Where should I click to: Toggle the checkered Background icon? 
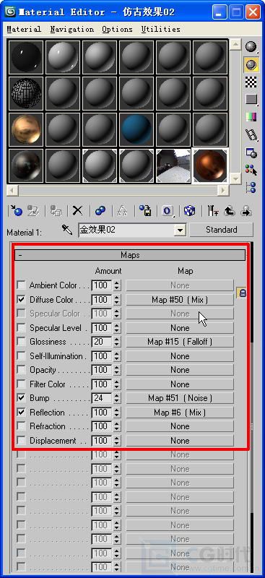point(251,82)
